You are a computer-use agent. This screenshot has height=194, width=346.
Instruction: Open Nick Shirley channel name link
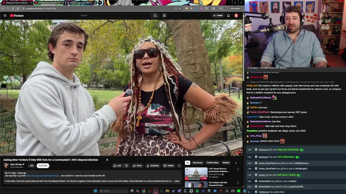16,164
